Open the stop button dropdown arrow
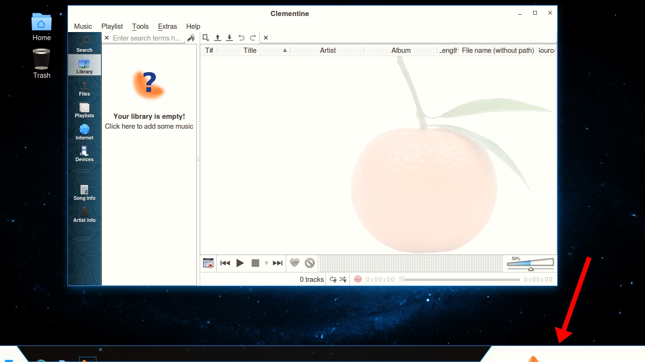Screen dimensions: 645x362 pyautogui.click(x=266, y=263)
